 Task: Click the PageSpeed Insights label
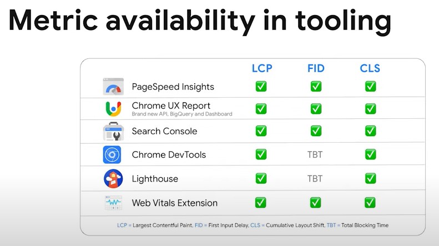[173, 87]
